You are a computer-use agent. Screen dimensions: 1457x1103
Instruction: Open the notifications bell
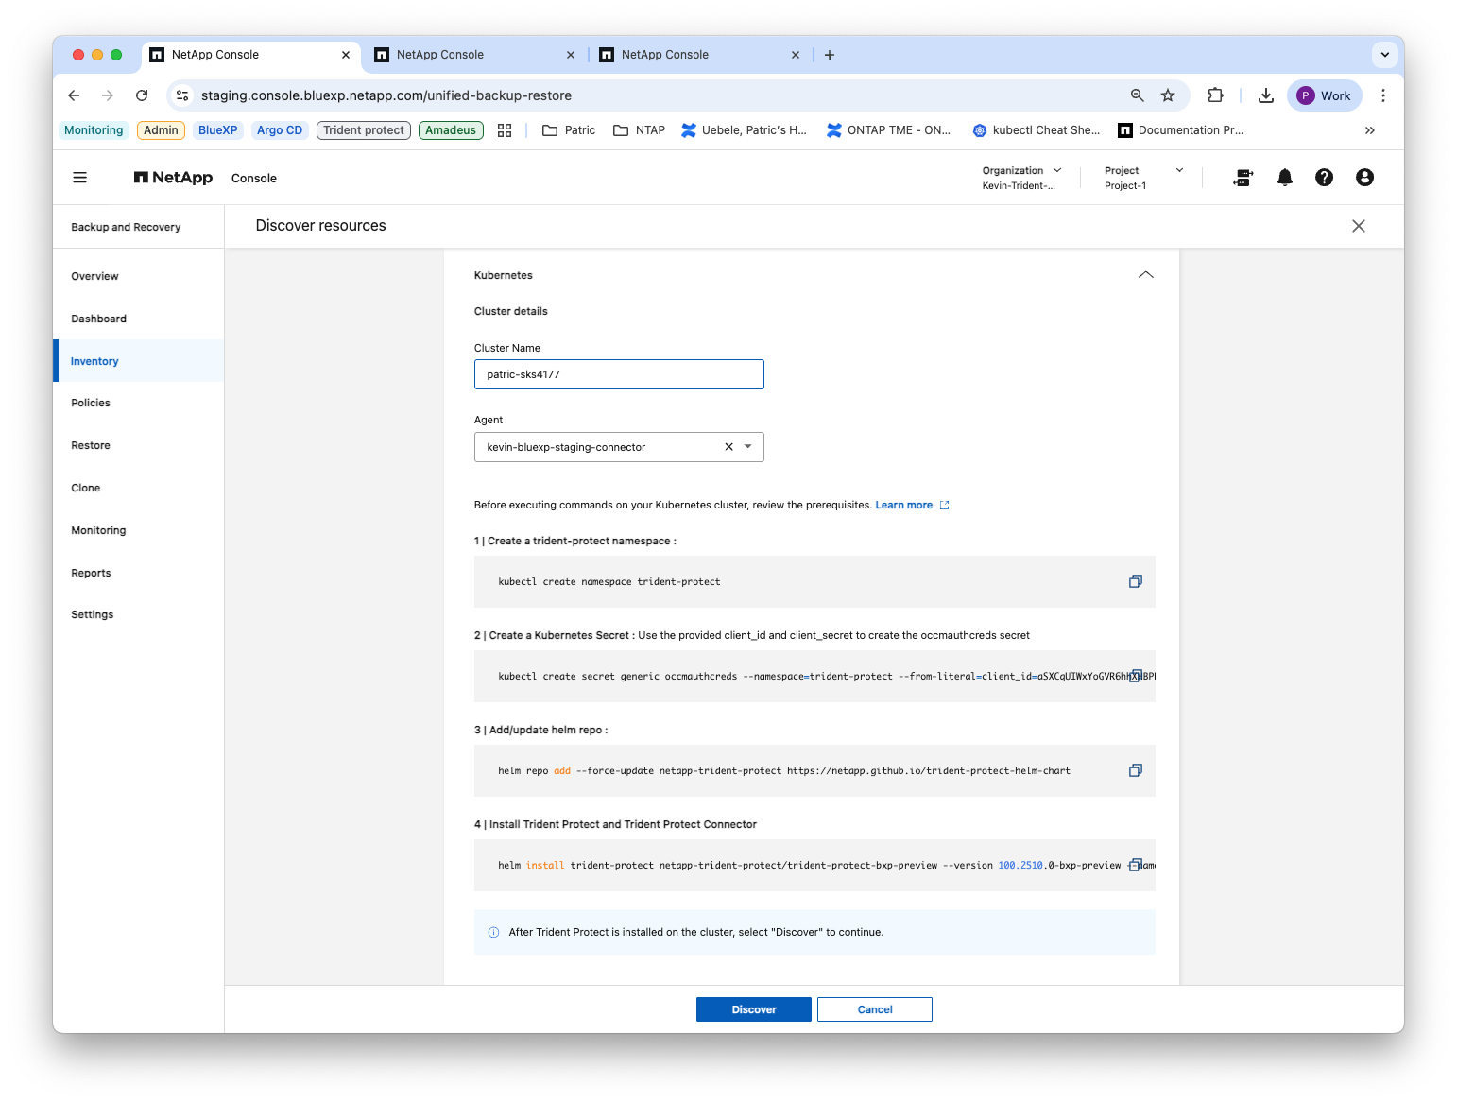(1284, 178)
